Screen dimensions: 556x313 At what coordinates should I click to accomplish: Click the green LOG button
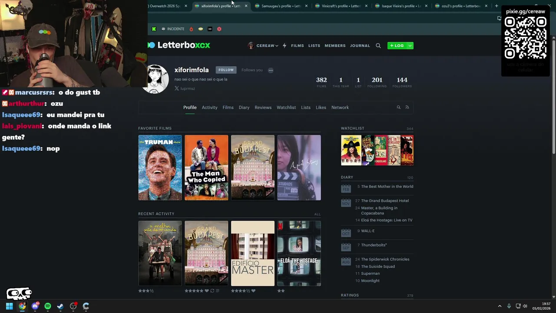pyautogui.click(x=397, y=46)
